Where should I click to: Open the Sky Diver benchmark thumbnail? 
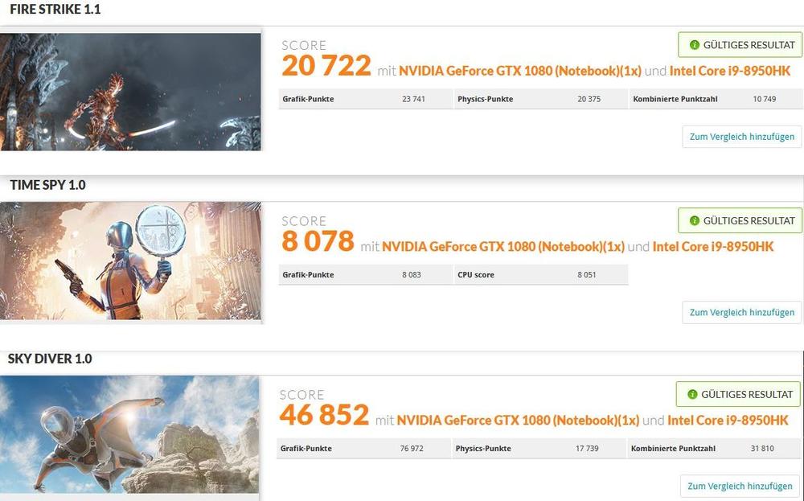tap(129, 434)
